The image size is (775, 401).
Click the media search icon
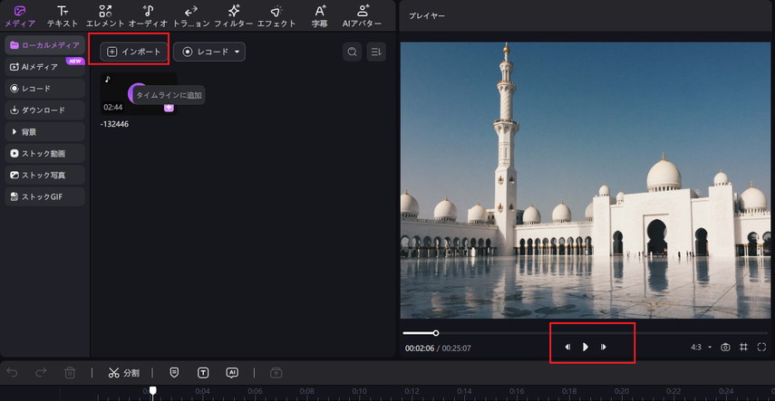(x=353, y=52)
